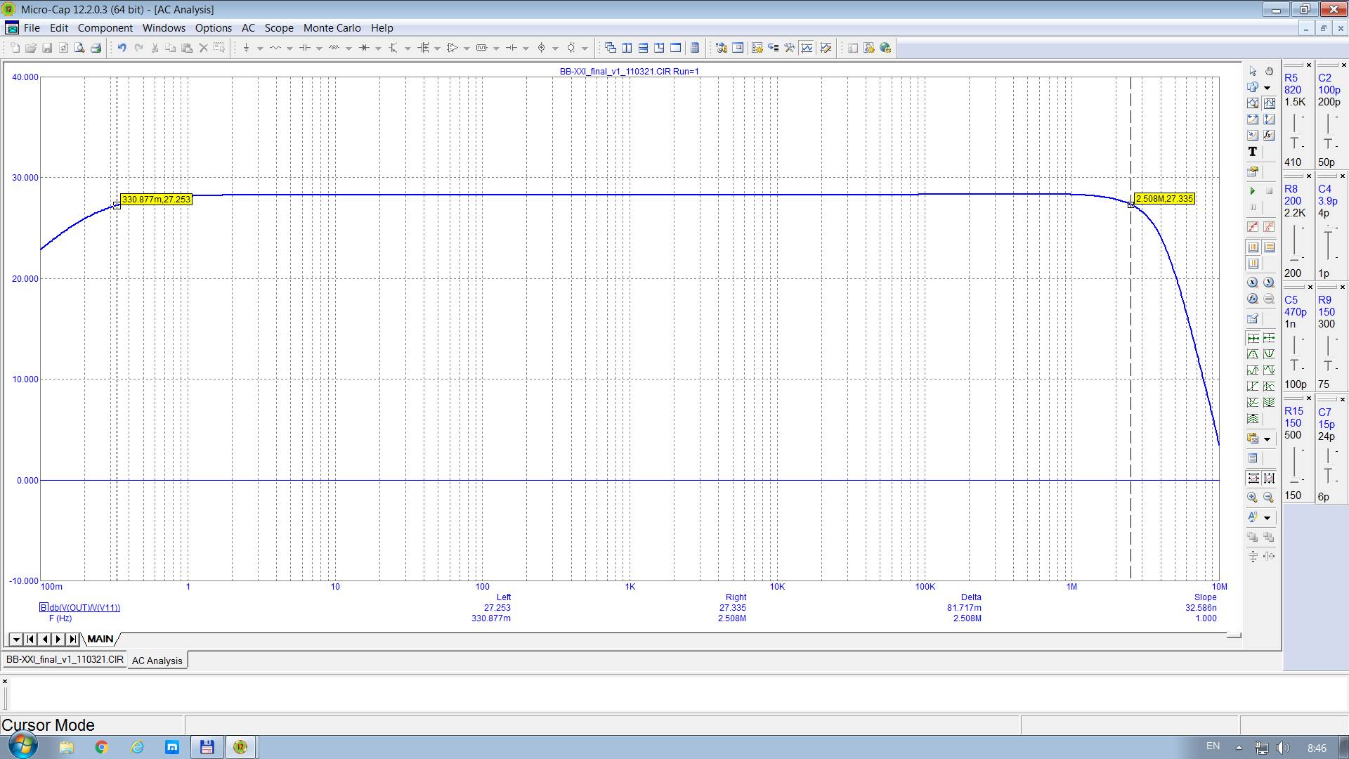Toggle the B curve selector box
Screen dimensions: 1349x759
click(44, 607)
